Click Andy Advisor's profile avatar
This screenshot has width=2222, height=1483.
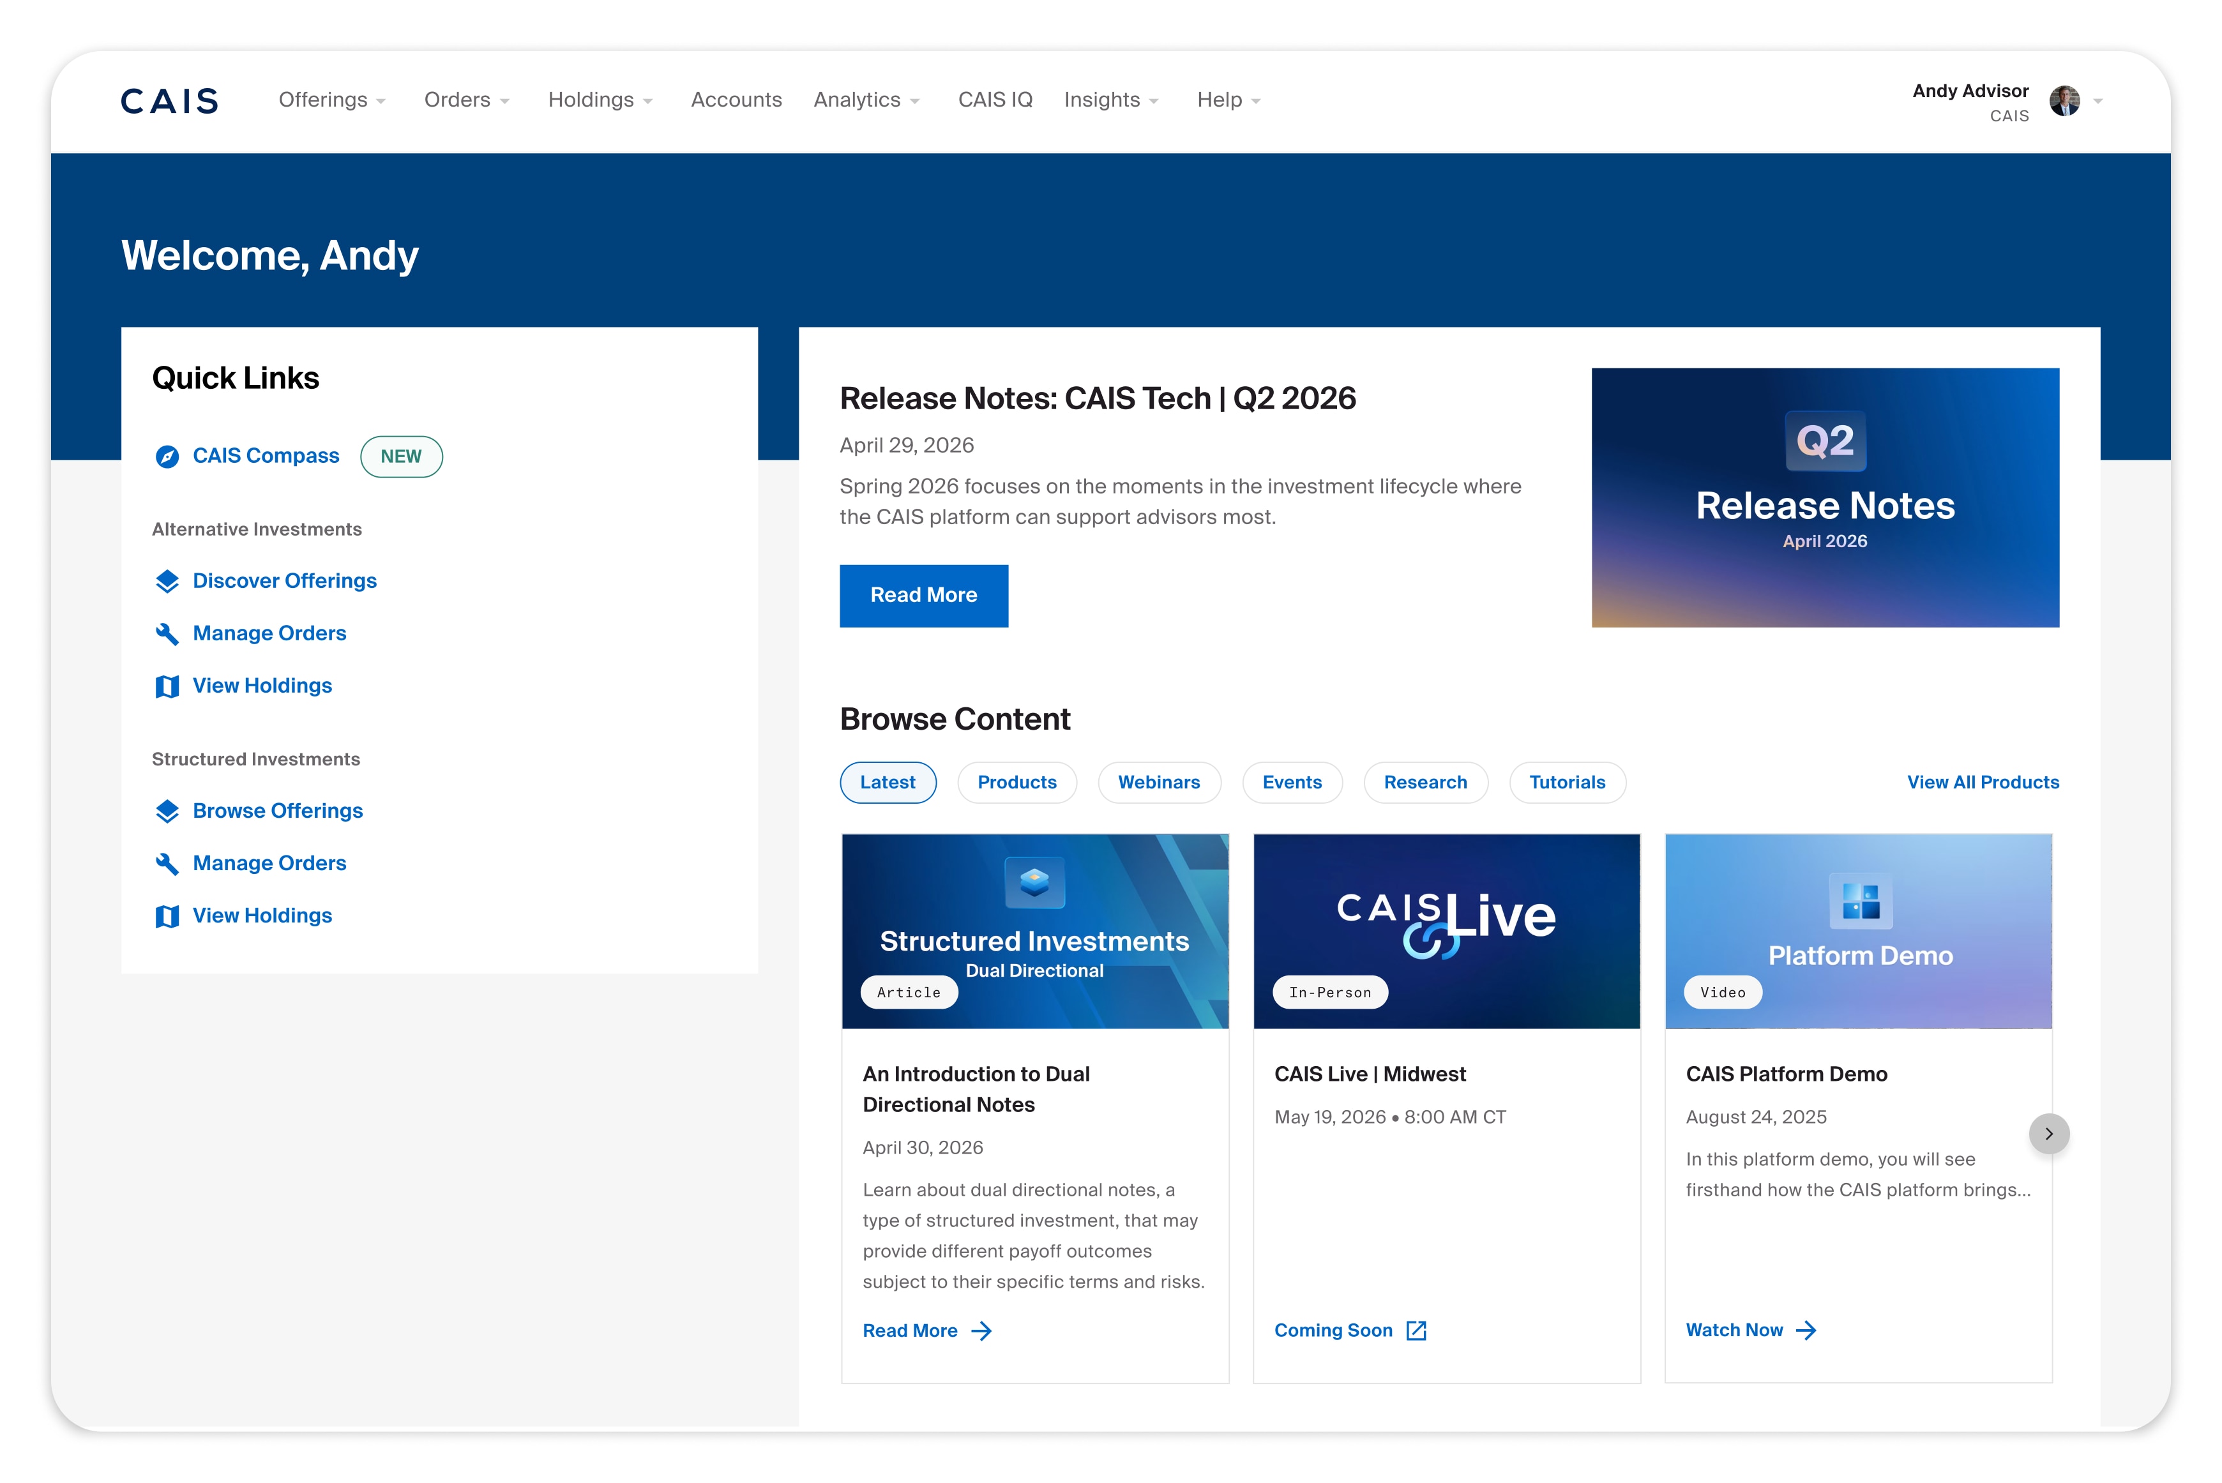[x=2064, y=100]
